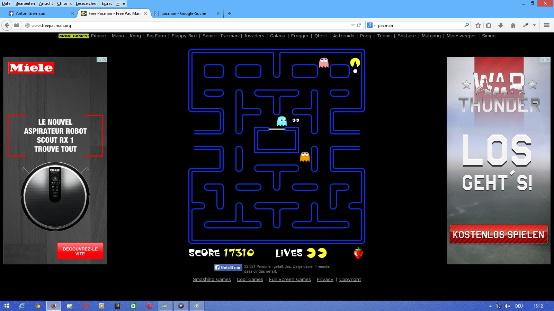The width and height of the screenshot is (554, 311).
Task: Open the downloads arrow icon
Action: click(x=501, y=25)
